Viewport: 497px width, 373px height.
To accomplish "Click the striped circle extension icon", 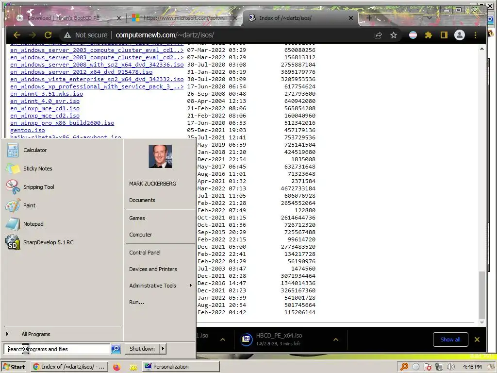I will click(x=413, y=35).
